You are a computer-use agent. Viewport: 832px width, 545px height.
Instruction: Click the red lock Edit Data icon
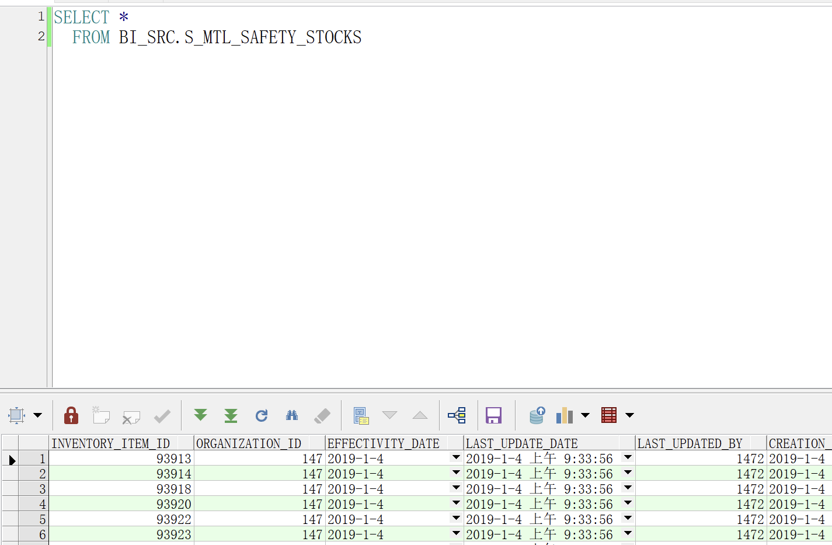coord(71,415)
